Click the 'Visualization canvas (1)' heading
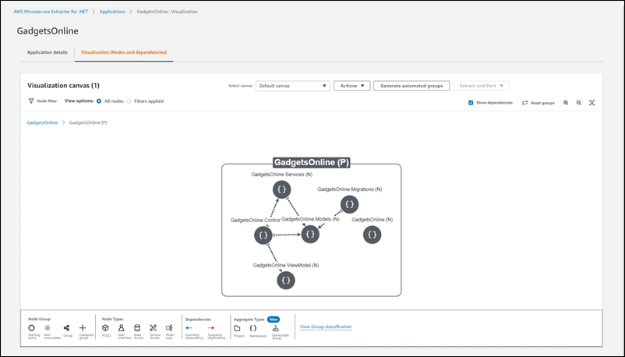 (x=63, y=86)
